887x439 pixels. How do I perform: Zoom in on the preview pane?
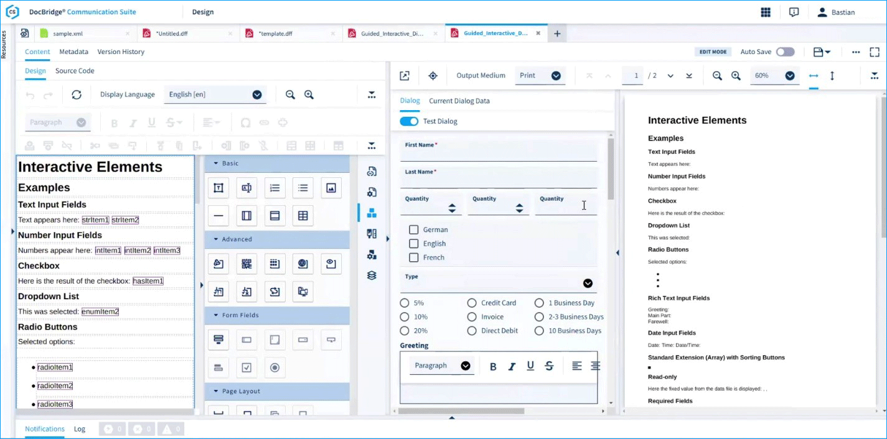point(736,75)
